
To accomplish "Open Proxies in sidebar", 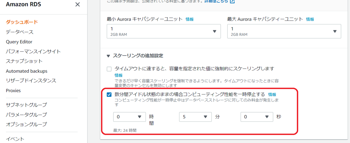I will tap(13, 91).
